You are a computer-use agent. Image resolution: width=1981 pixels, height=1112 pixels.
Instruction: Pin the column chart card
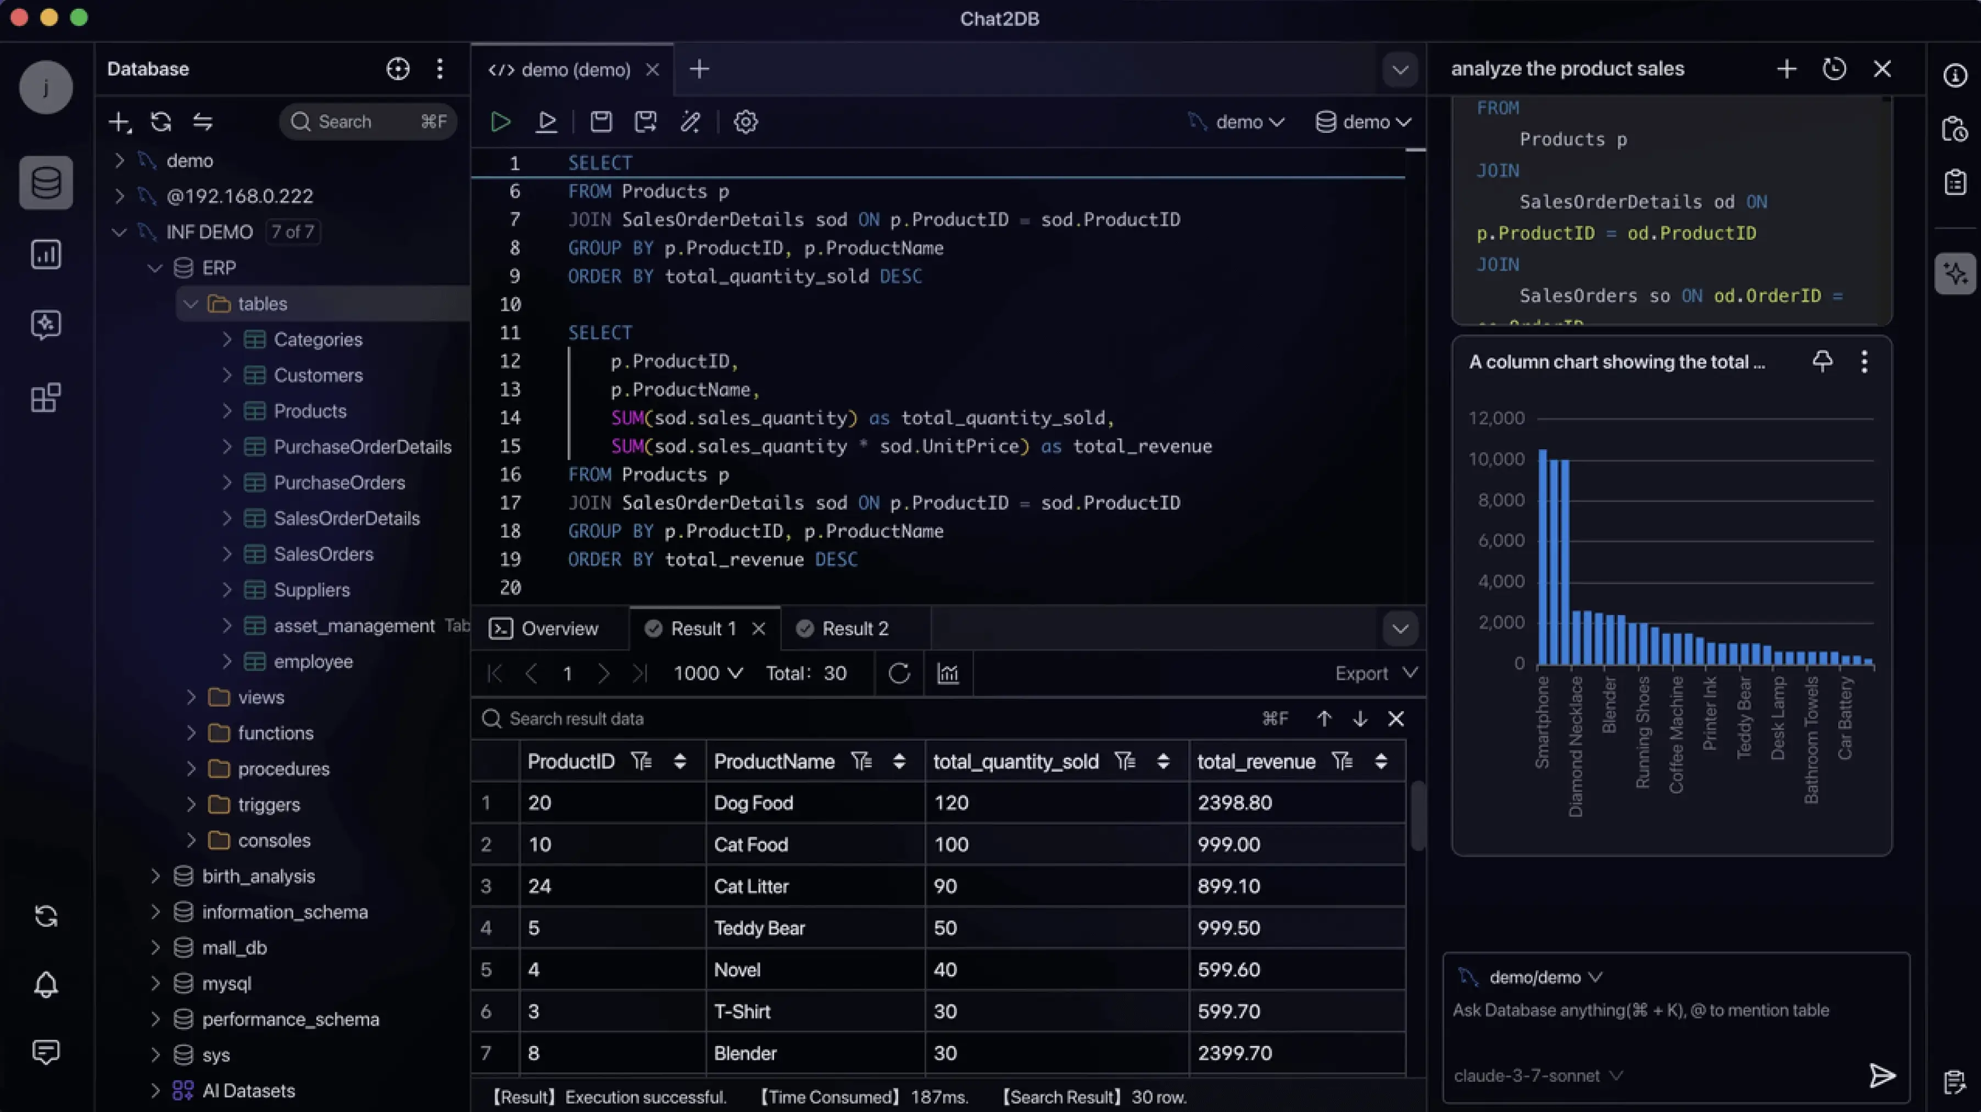click(x=1822, y=361)
